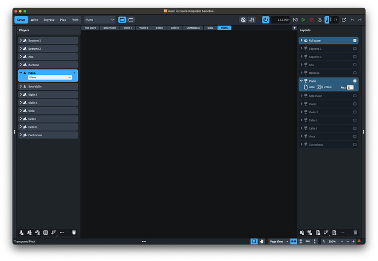The image size is (378, 261).
Task: Start recording with the red record button
Action: coord(312,20)
